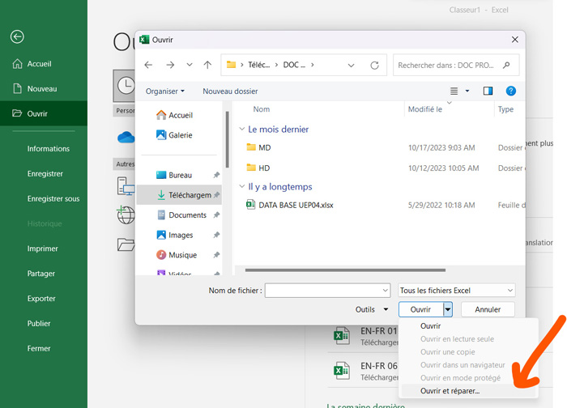567x408 pixels.
Task: Sort files by the Type column
Action: 505,109
